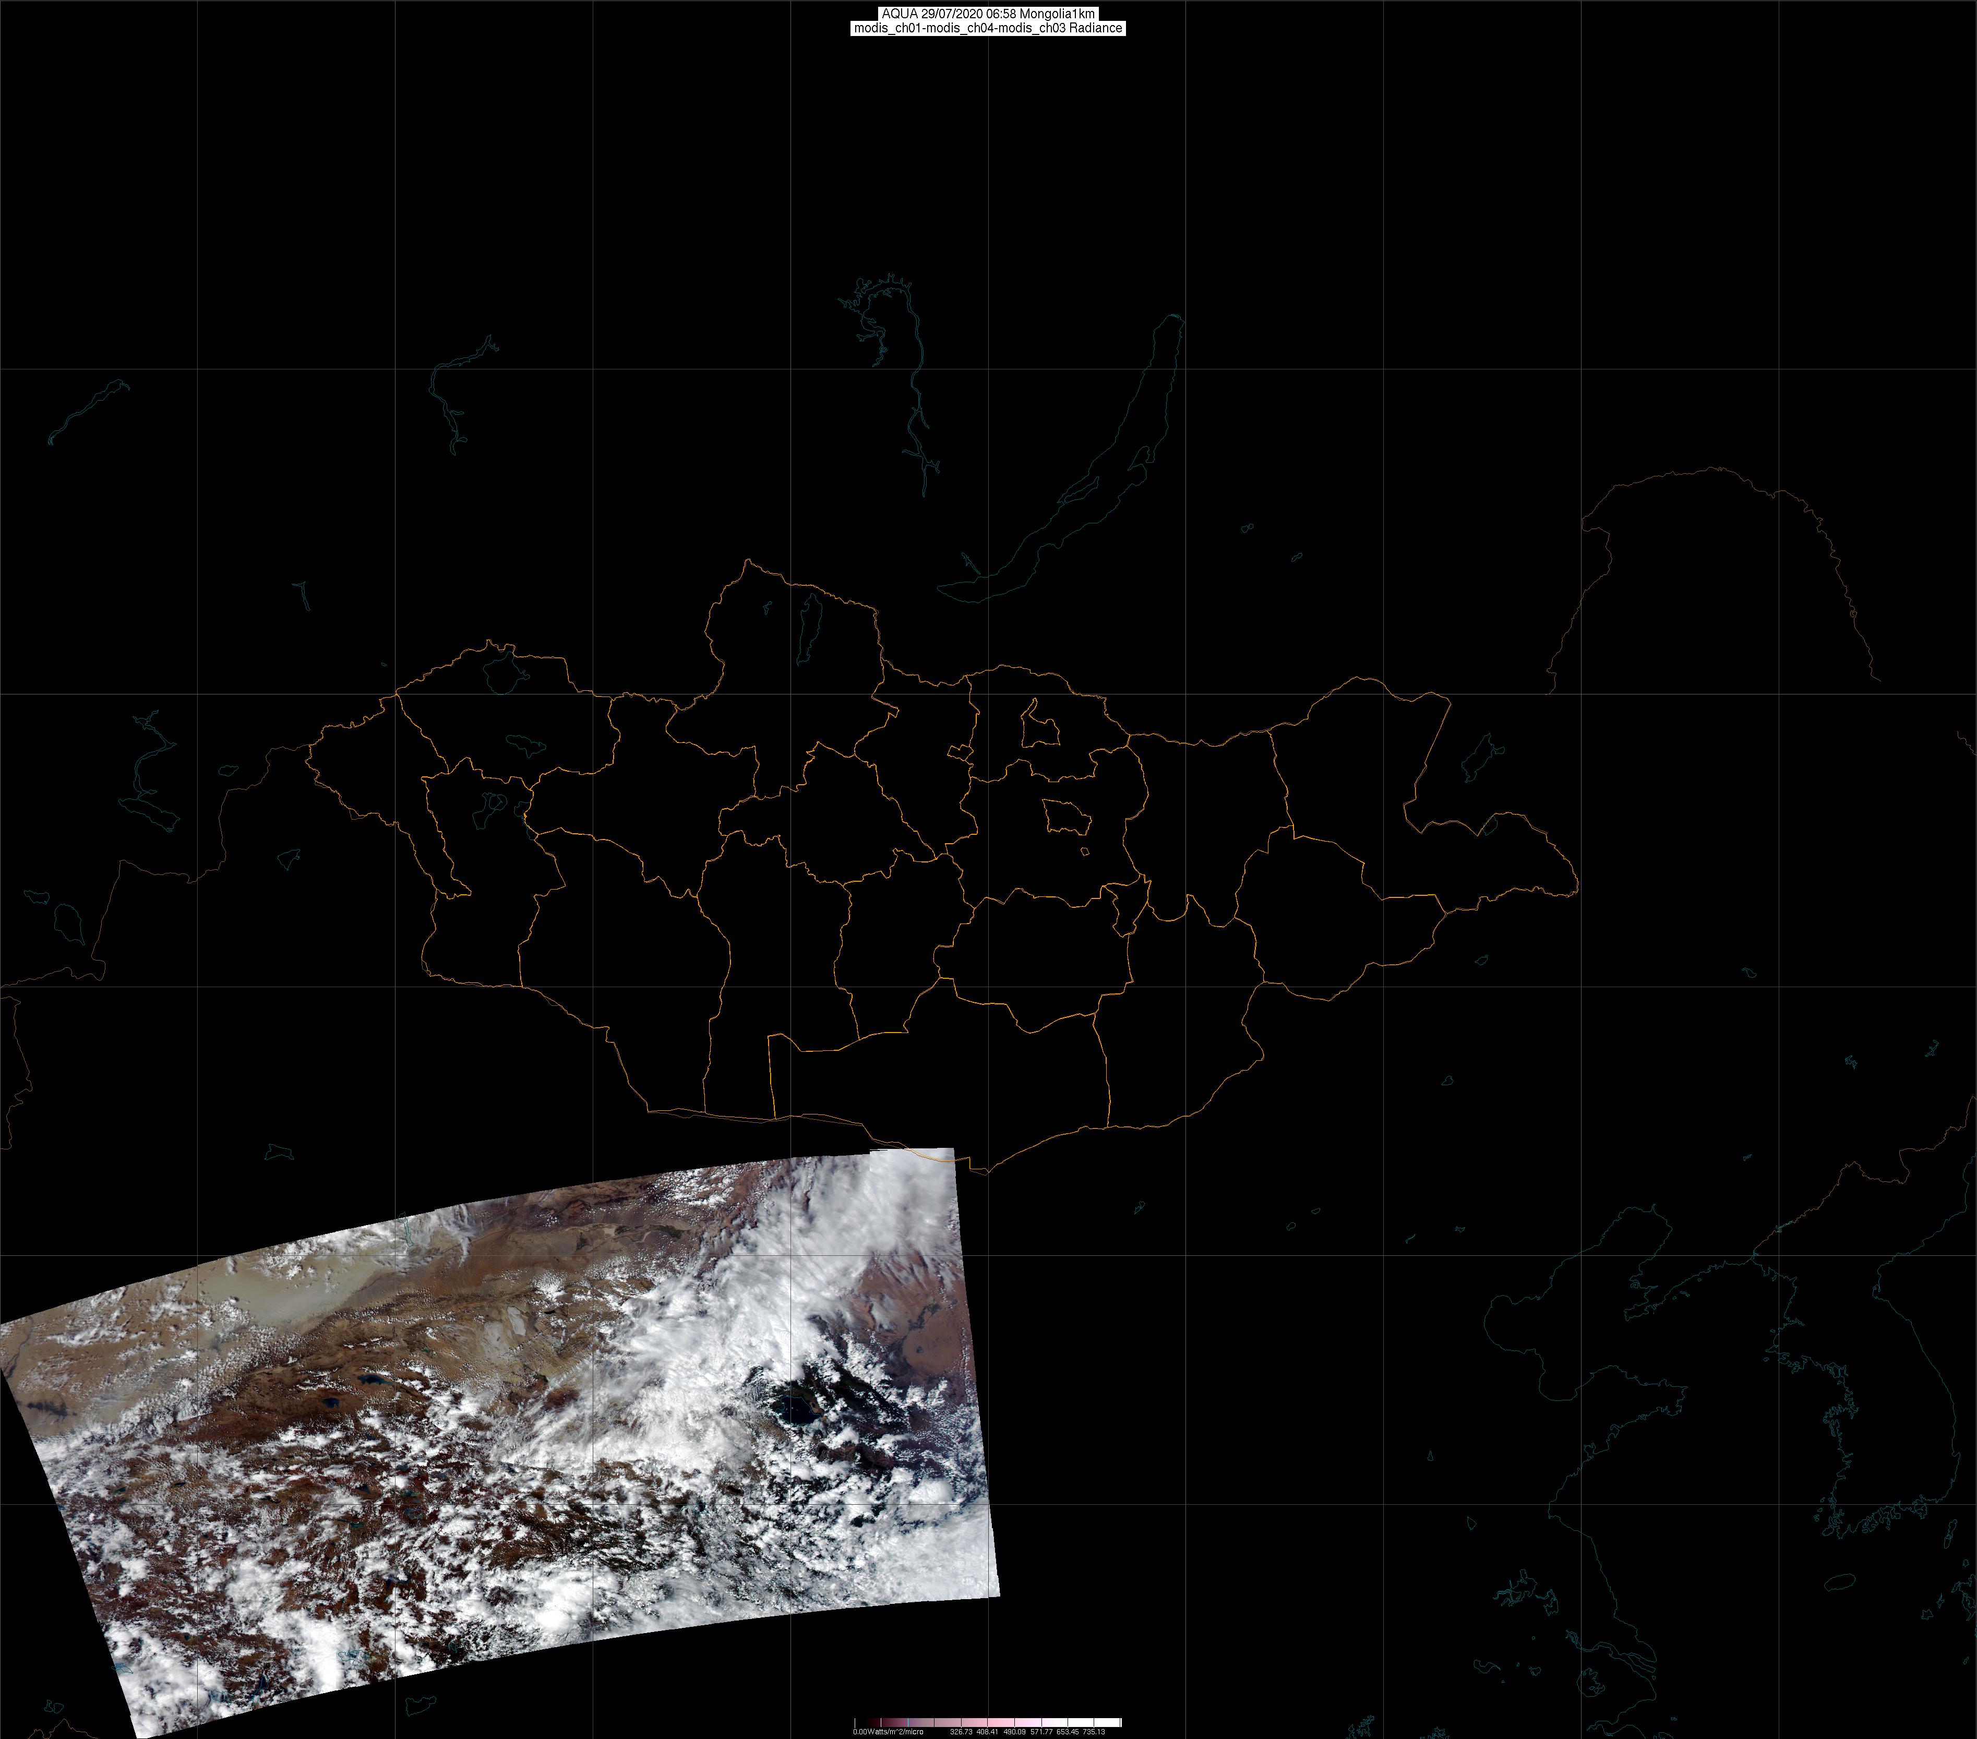
Task: Click the 735.13 value on the color scale
Action: click(x=1094, y=1732)
